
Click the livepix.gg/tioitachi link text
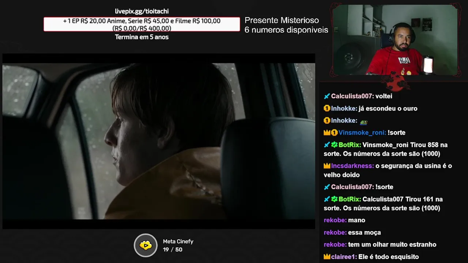click(141, 11)
